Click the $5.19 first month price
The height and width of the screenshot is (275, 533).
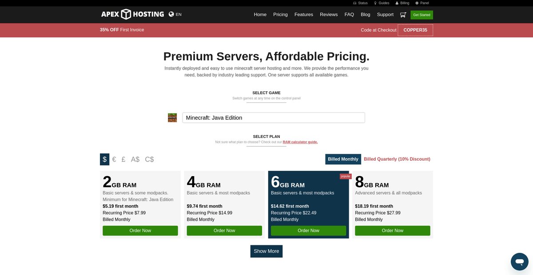[120, 206]
